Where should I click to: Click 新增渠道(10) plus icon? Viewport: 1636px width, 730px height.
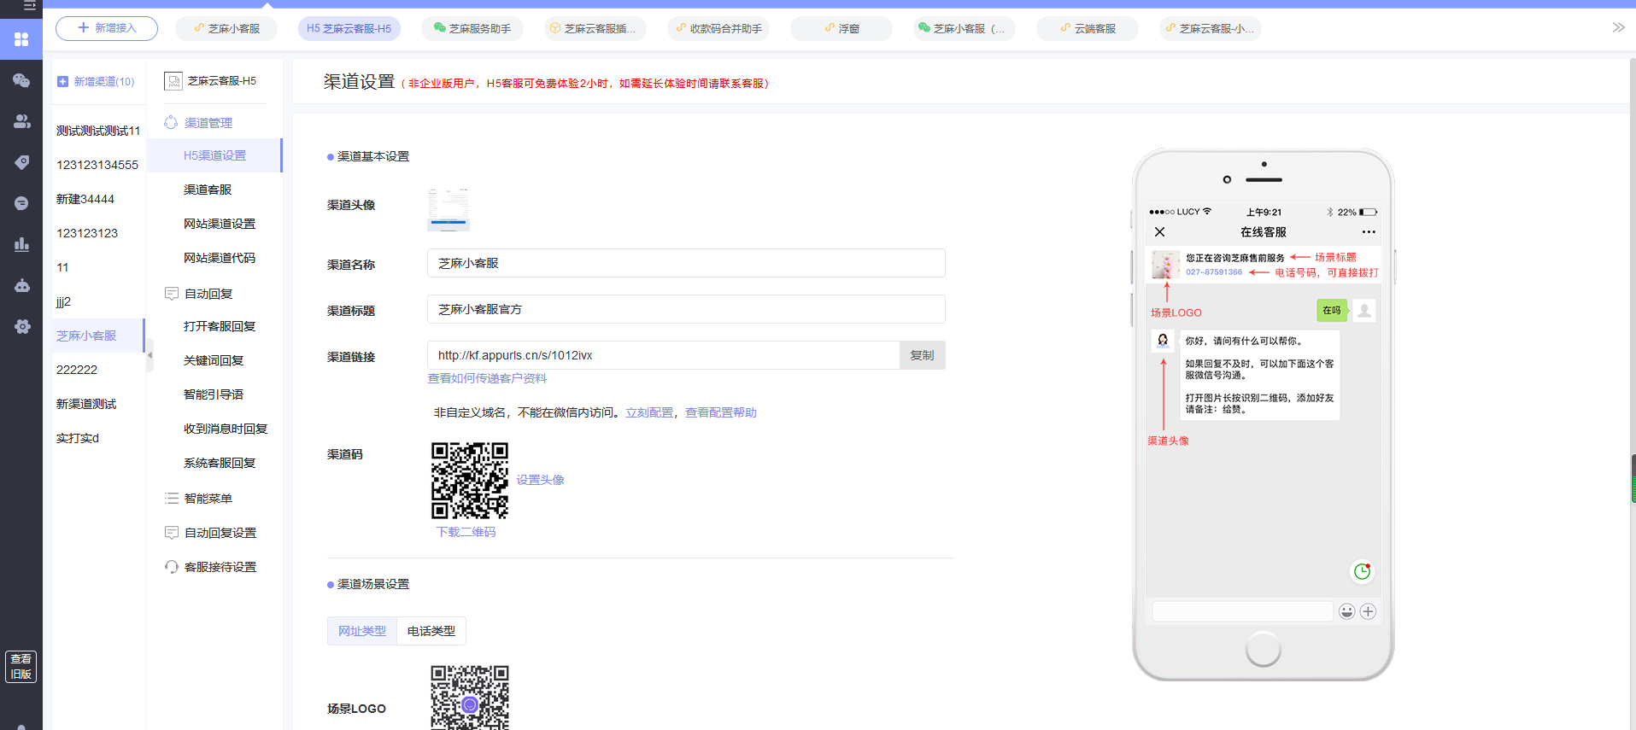click(62, 81)
